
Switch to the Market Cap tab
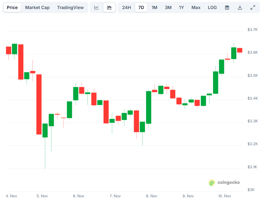click(x=37, y=7)
